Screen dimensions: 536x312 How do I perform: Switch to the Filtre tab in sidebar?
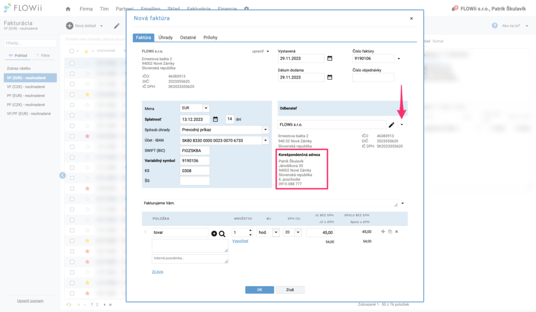pyautogui.click(x=43, y=55)
